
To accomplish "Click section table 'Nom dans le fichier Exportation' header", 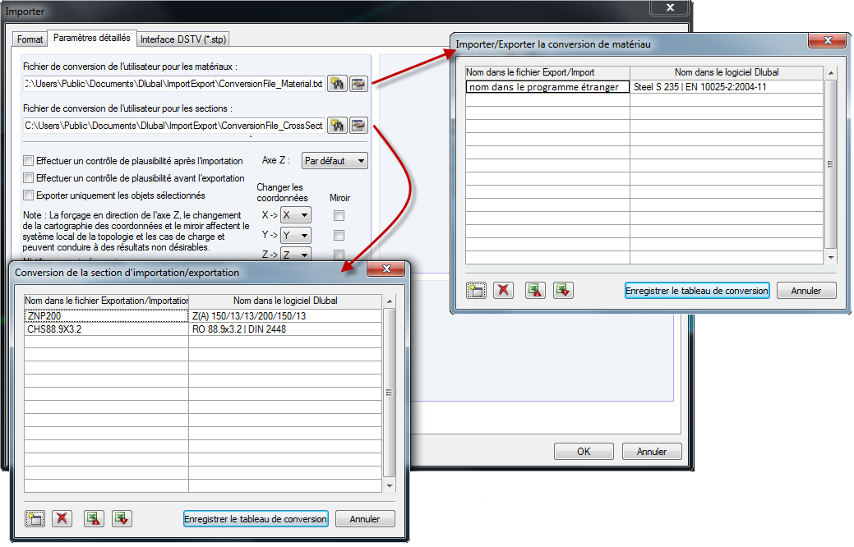I will click(x=106, y=301).
